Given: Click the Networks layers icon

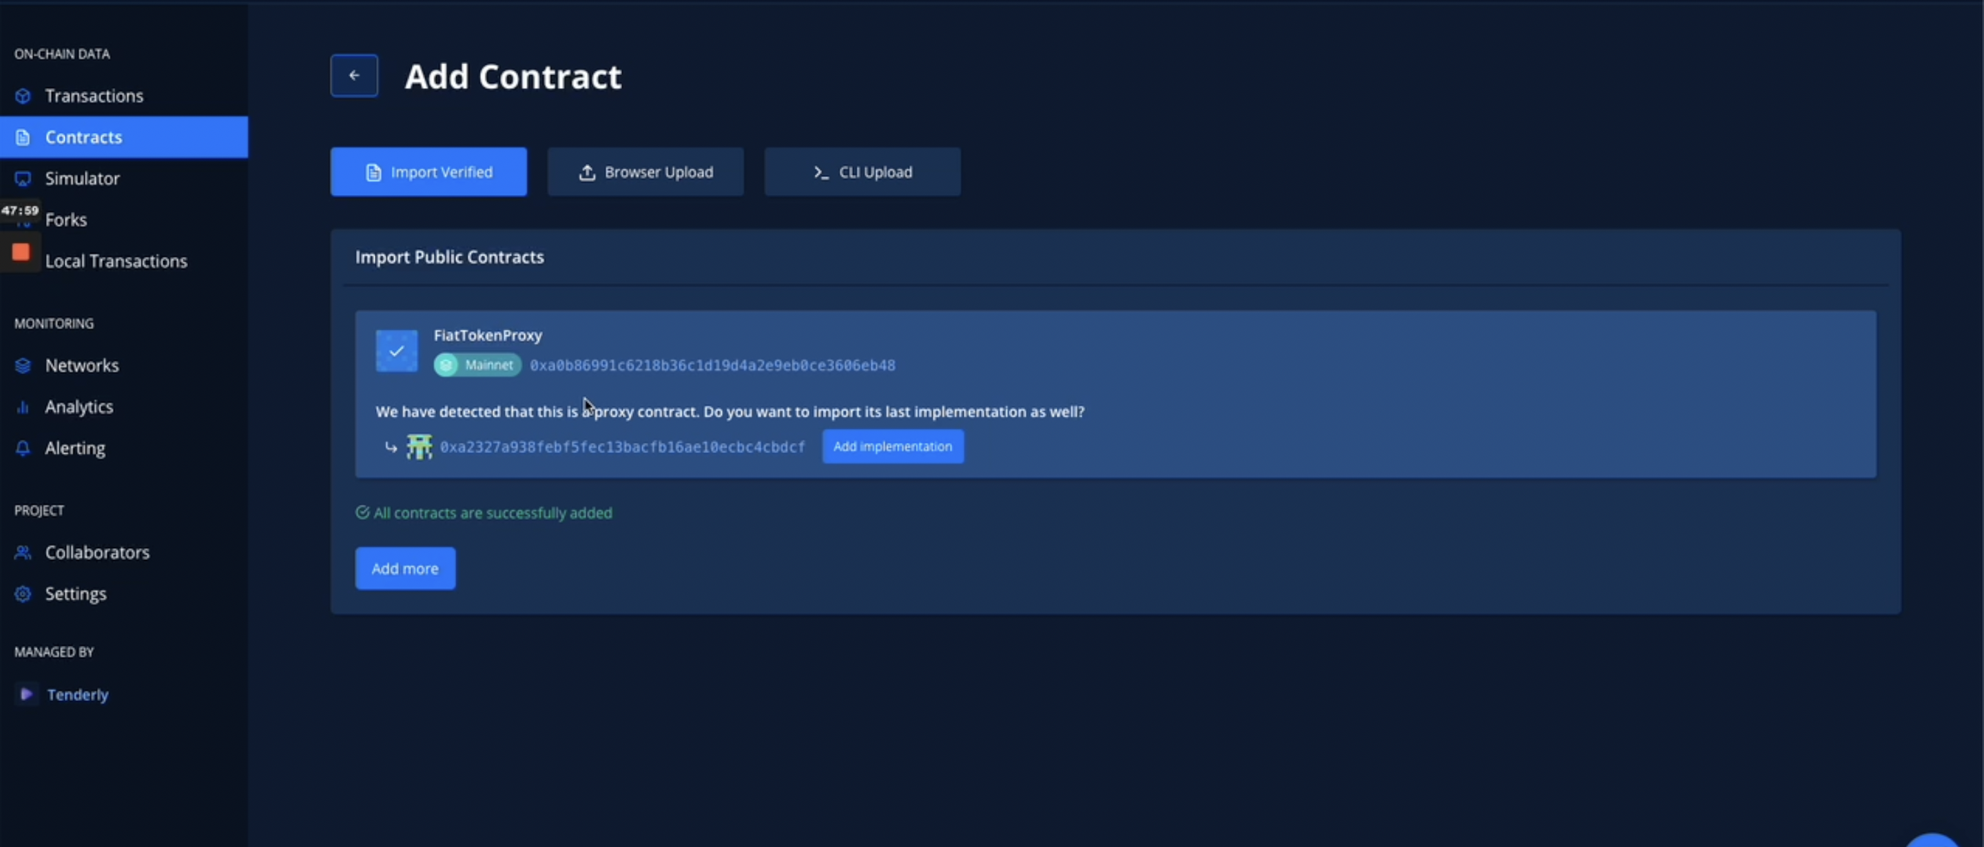Looking at the screenshot, I should 23,366.
